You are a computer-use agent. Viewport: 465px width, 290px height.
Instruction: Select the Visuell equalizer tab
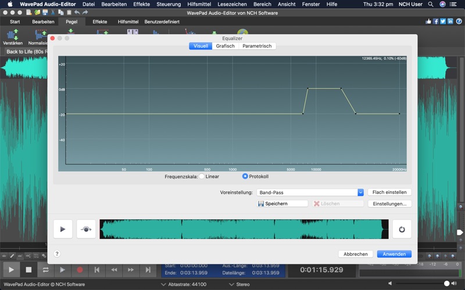tap(201, 46)
